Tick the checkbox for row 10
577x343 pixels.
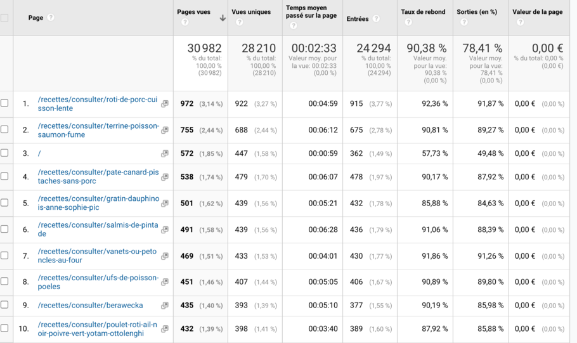[5, 328]
